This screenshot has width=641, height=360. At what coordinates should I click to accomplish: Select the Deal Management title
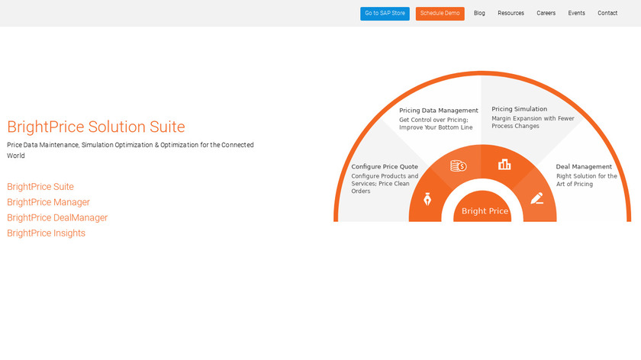pos(584,166)
